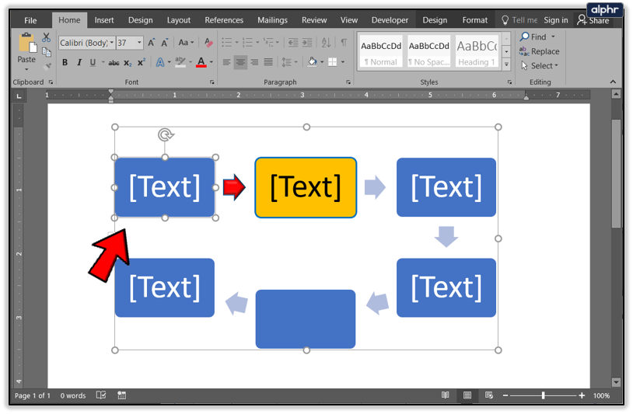Click Replace in Editing group
The width and height of the screenshot is (633, 414).
coord(540,51)
